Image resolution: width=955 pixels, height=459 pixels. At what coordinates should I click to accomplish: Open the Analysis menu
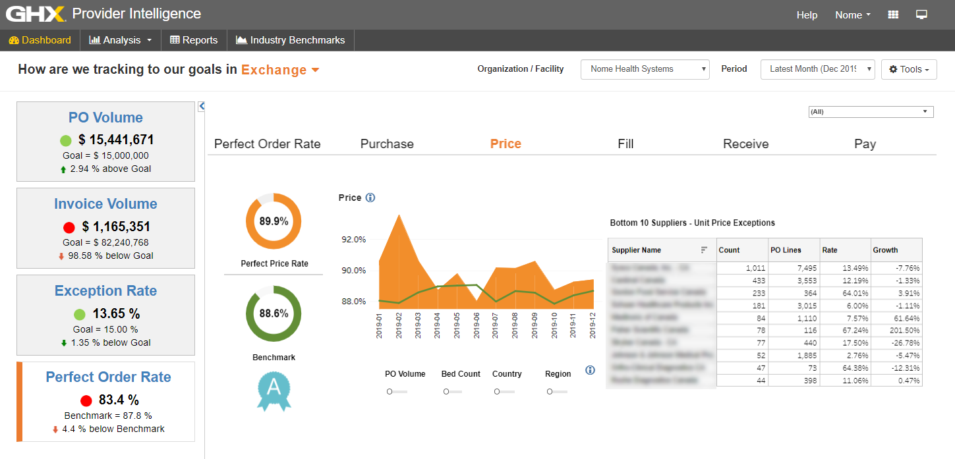point(121,40)
